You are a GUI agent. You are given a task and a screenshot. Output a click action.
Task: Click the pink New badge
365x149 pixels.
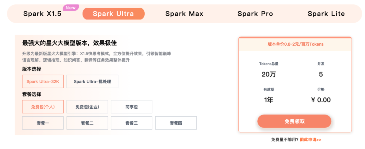pyautogui.click(x=71, y=8)
